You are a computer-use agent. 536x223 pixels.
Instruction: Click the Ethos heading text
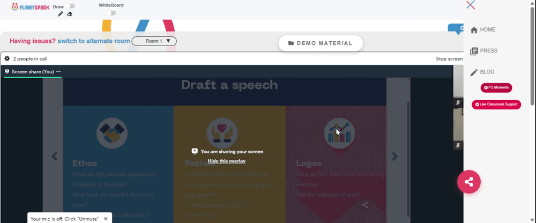(85, 163)
